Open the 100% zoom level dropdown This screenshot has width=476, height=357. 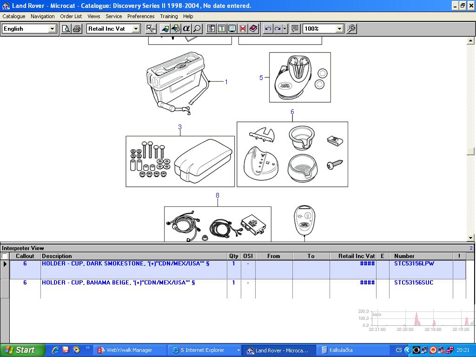tap(339, 29)
